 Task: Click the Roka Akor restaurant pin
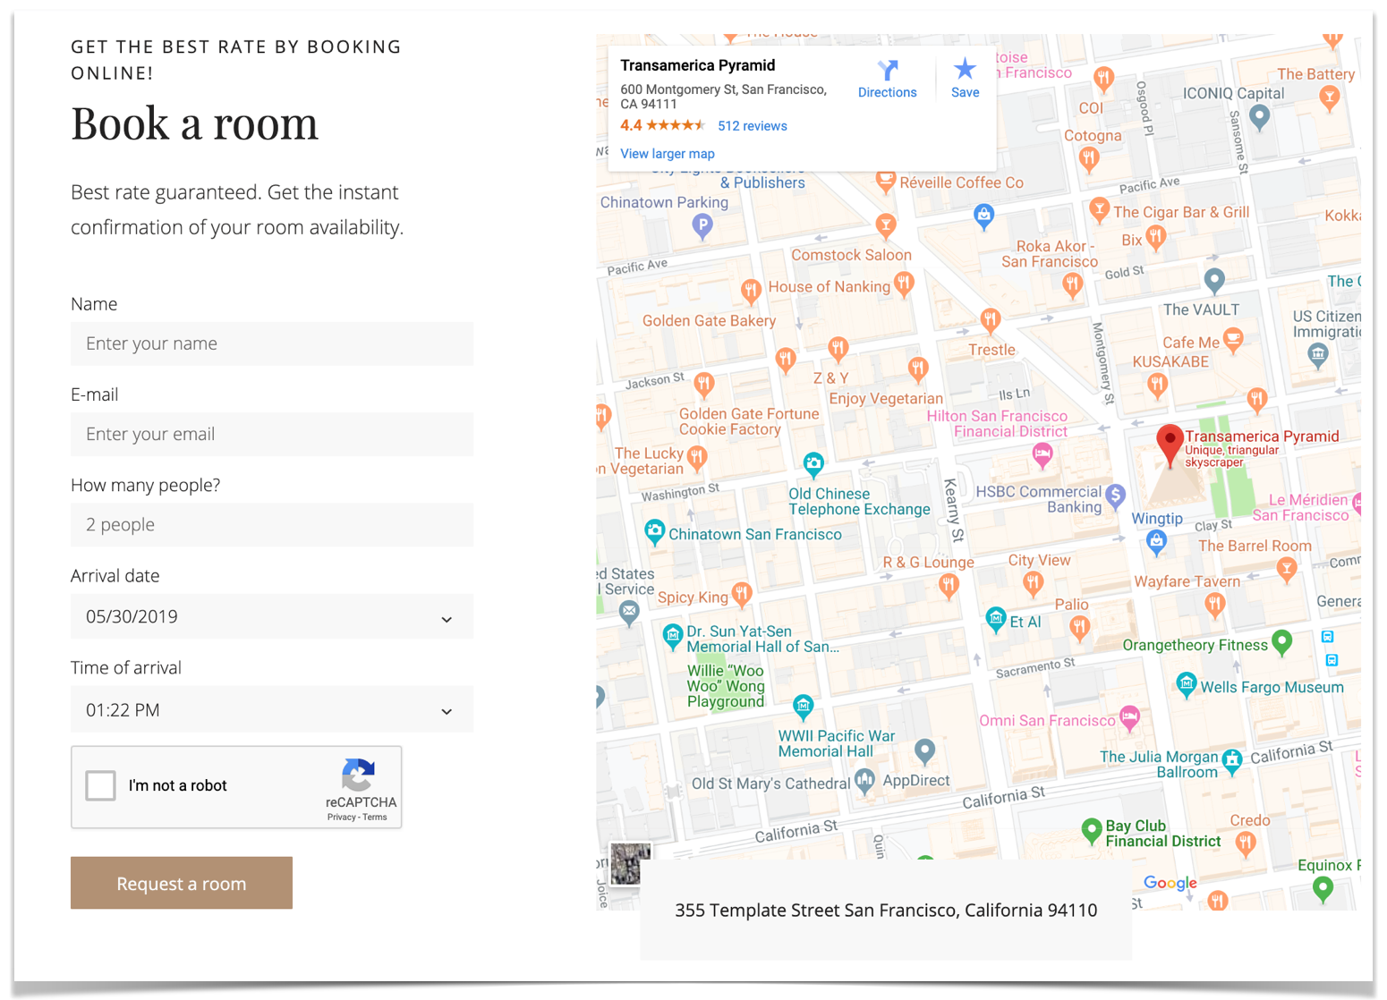tap(1071, 285)
